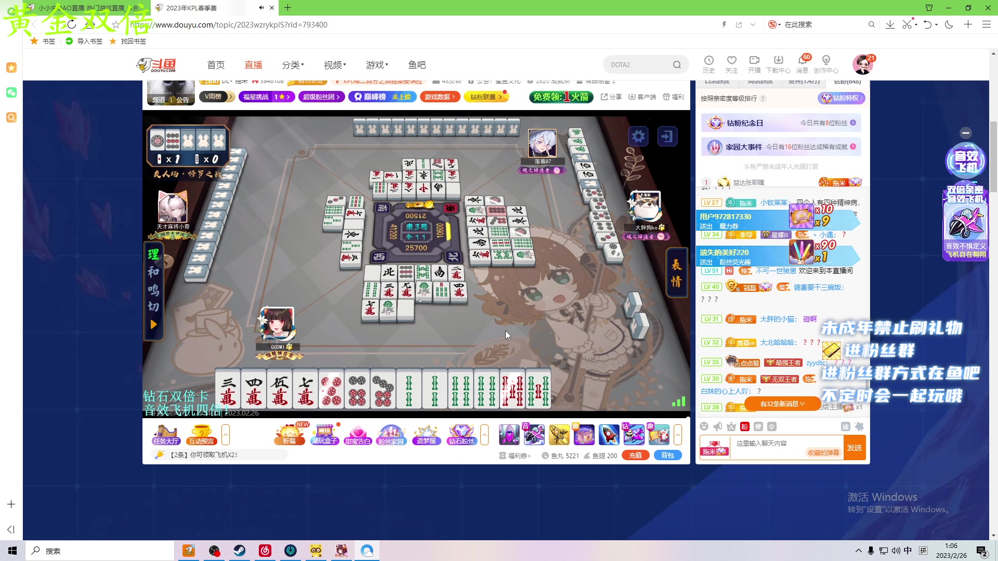Open game settings gear icon
Viewport: 998px width, 561px height.
(x=638, y=137)
